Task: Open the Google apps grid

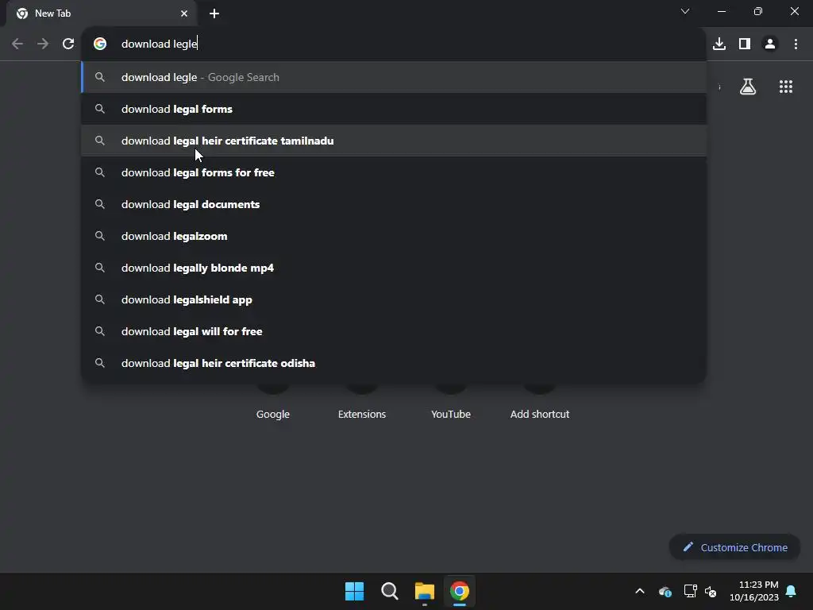Action: click(x=786, y=87)
